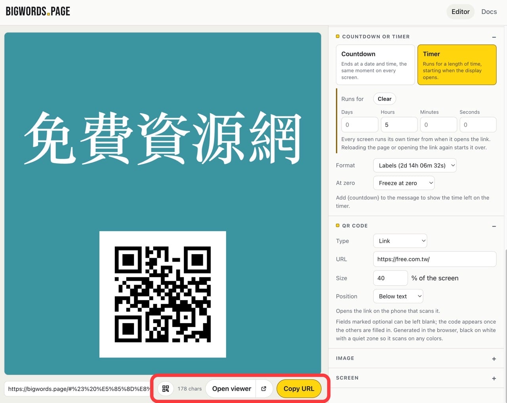Expand the Screen section
Image resolution: width=507 pixels, height=403 pixels.
tap(494, 378)
